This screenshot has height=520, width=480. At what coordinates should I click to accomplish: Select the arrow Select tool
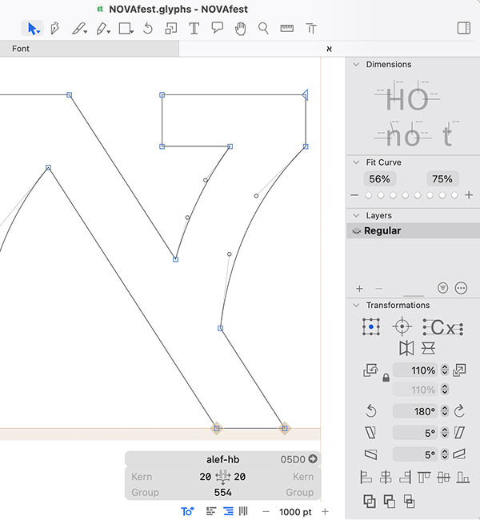pos(33,29)
